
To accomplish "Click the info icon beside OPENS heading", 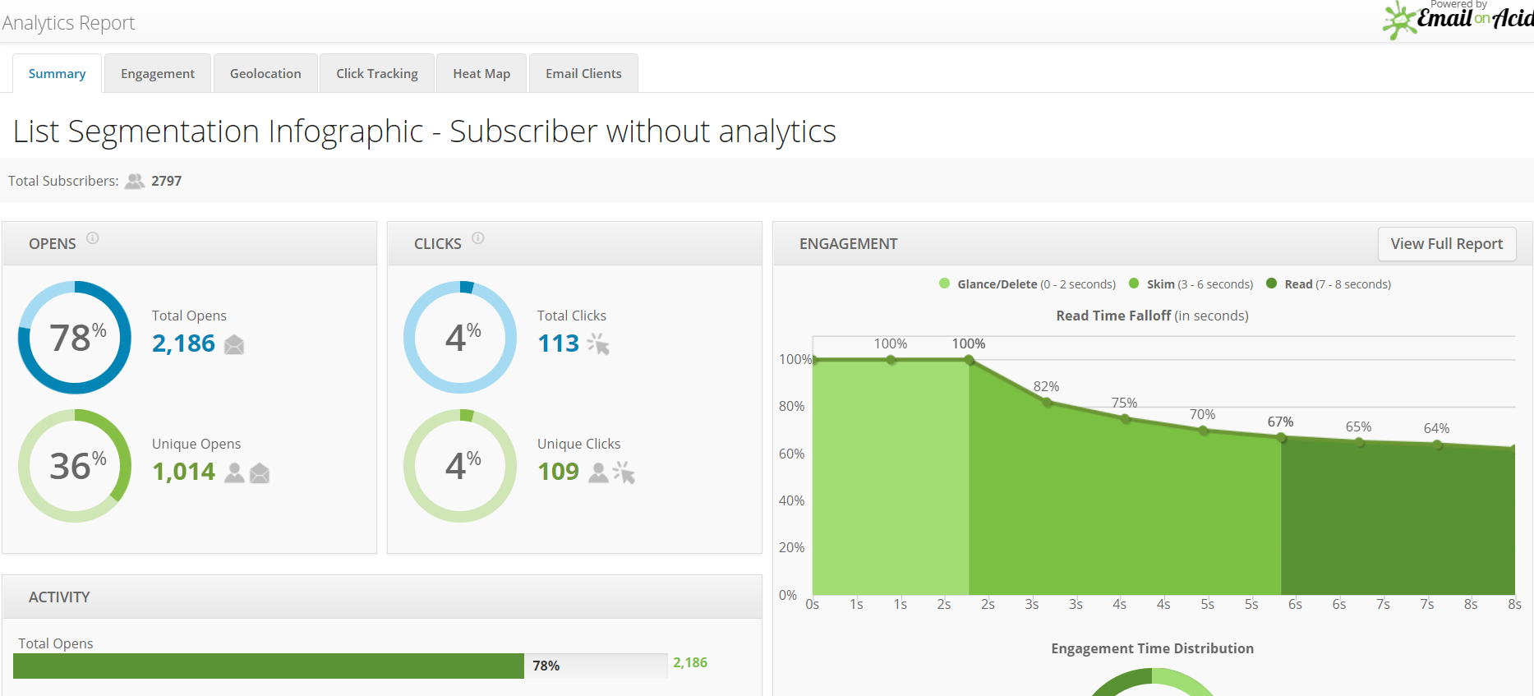I will coord(93,238).
